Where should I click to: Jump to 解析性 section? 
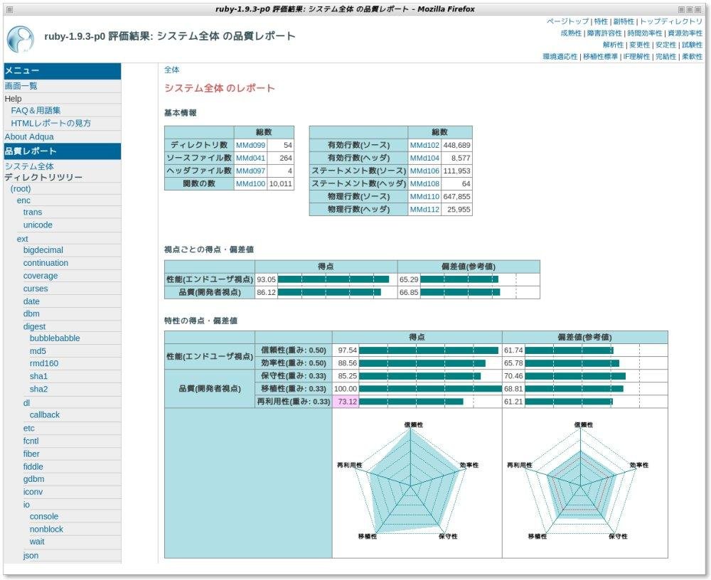pyautogui.click(x=613, y=45)
